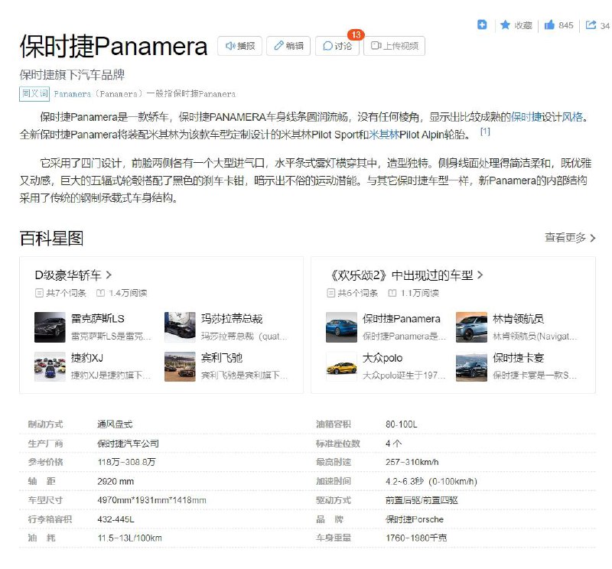This screenshot has height=569, width=612.
Task: Play the 播报 audio broadcast button
Action: (239, 46)
